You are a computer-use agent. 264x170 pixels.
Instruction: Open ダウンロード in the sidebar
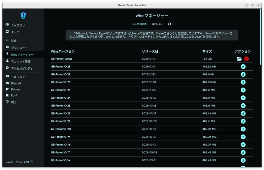pos(23,48)
